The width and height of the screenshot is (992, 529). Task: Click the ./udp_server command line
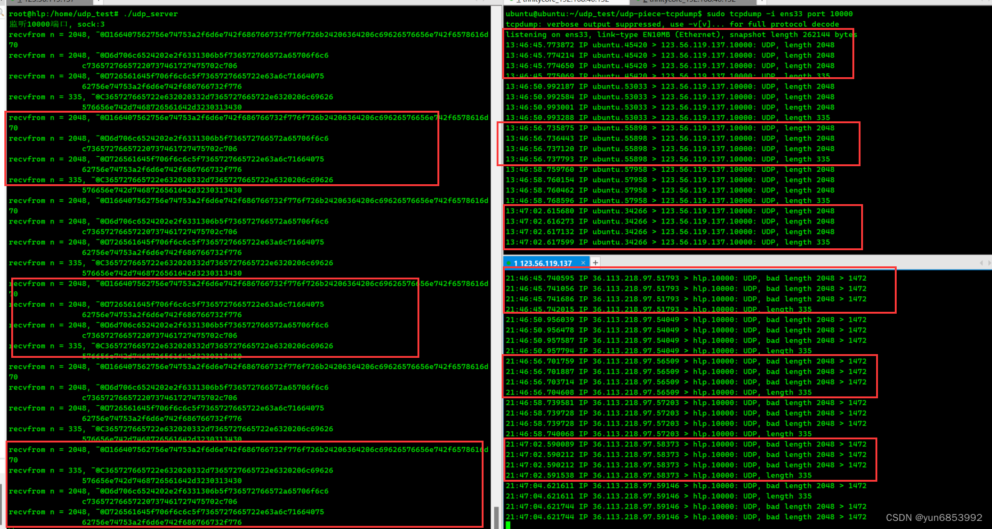point(93,14)
